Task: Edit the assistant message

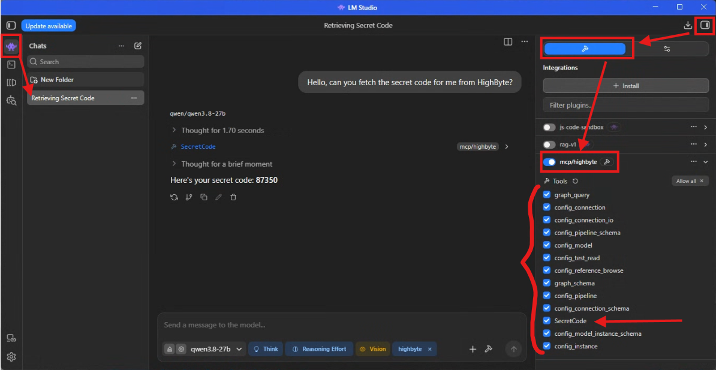Action: 218,197
